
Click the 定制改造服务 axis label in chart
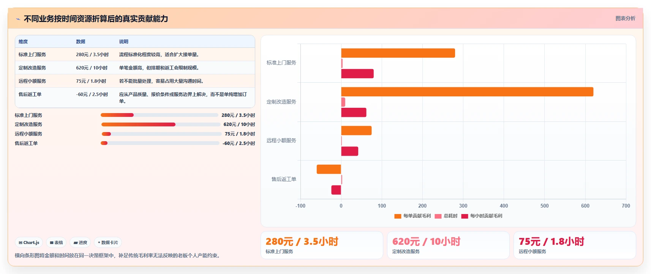[281, 102]
